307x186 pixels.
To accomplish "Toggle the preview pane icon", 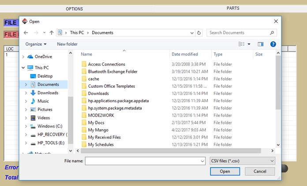I will pos(260,44).
